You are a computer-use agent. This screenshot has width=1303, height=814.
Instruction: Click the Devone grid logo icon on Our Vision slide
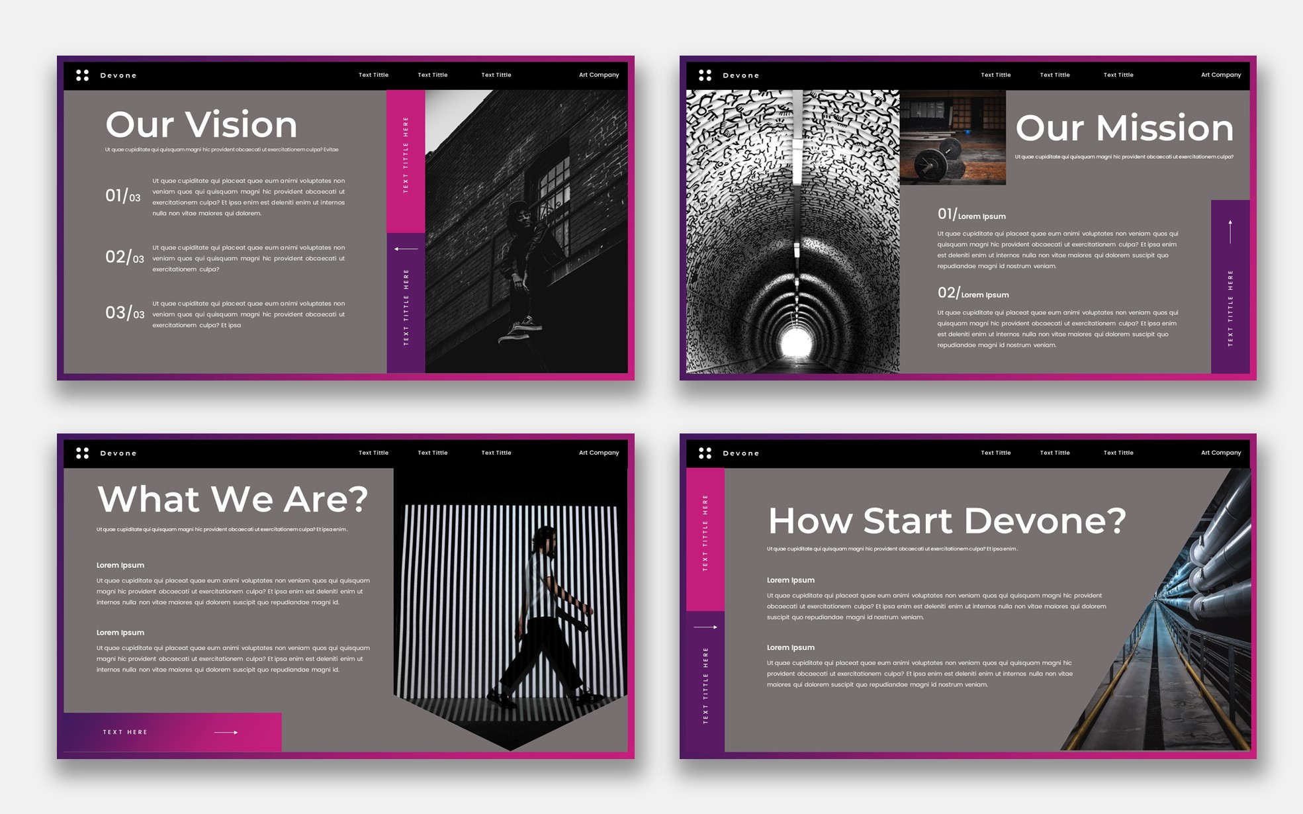[82, 75]
